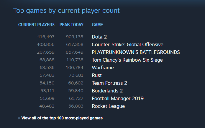Click Rocket League's current players 48,482
This screenshot has width=205, height=128.
pos(47,106)
